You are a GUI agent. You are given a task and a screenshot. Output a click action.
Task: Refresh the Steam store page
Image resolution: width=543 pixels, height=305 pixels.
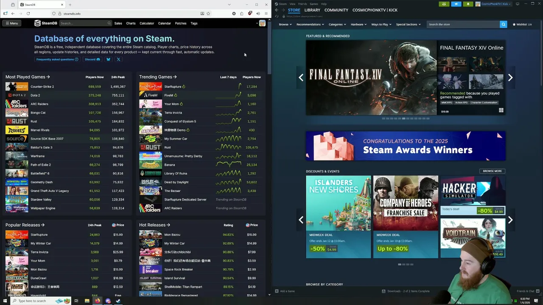pos(277,16)
